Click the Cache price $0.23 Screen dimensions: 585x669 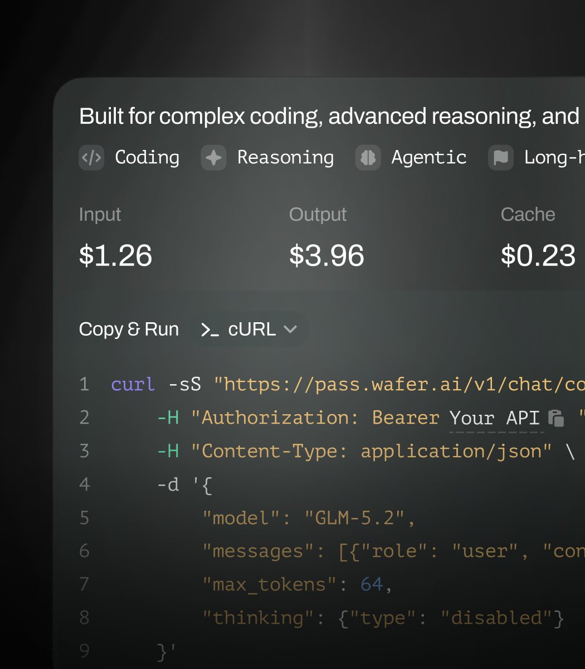point(538,255)
